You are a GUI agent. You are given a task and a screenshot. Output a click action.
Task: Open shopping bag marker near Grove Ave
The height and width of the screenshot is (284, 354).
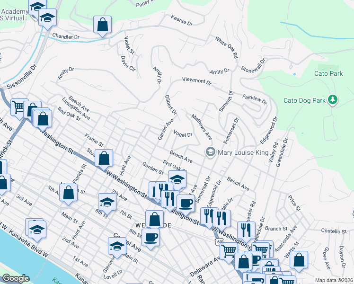pos(299,261)
